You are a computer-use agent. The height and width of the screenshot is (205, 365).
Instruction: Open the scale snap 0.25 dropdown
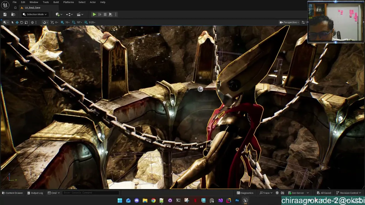click(92, 22)
